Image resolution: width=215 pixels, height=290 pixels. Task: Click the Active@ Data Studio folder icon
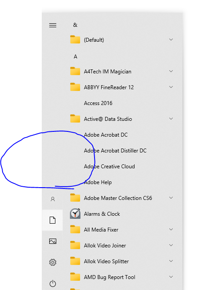[75, 119]
